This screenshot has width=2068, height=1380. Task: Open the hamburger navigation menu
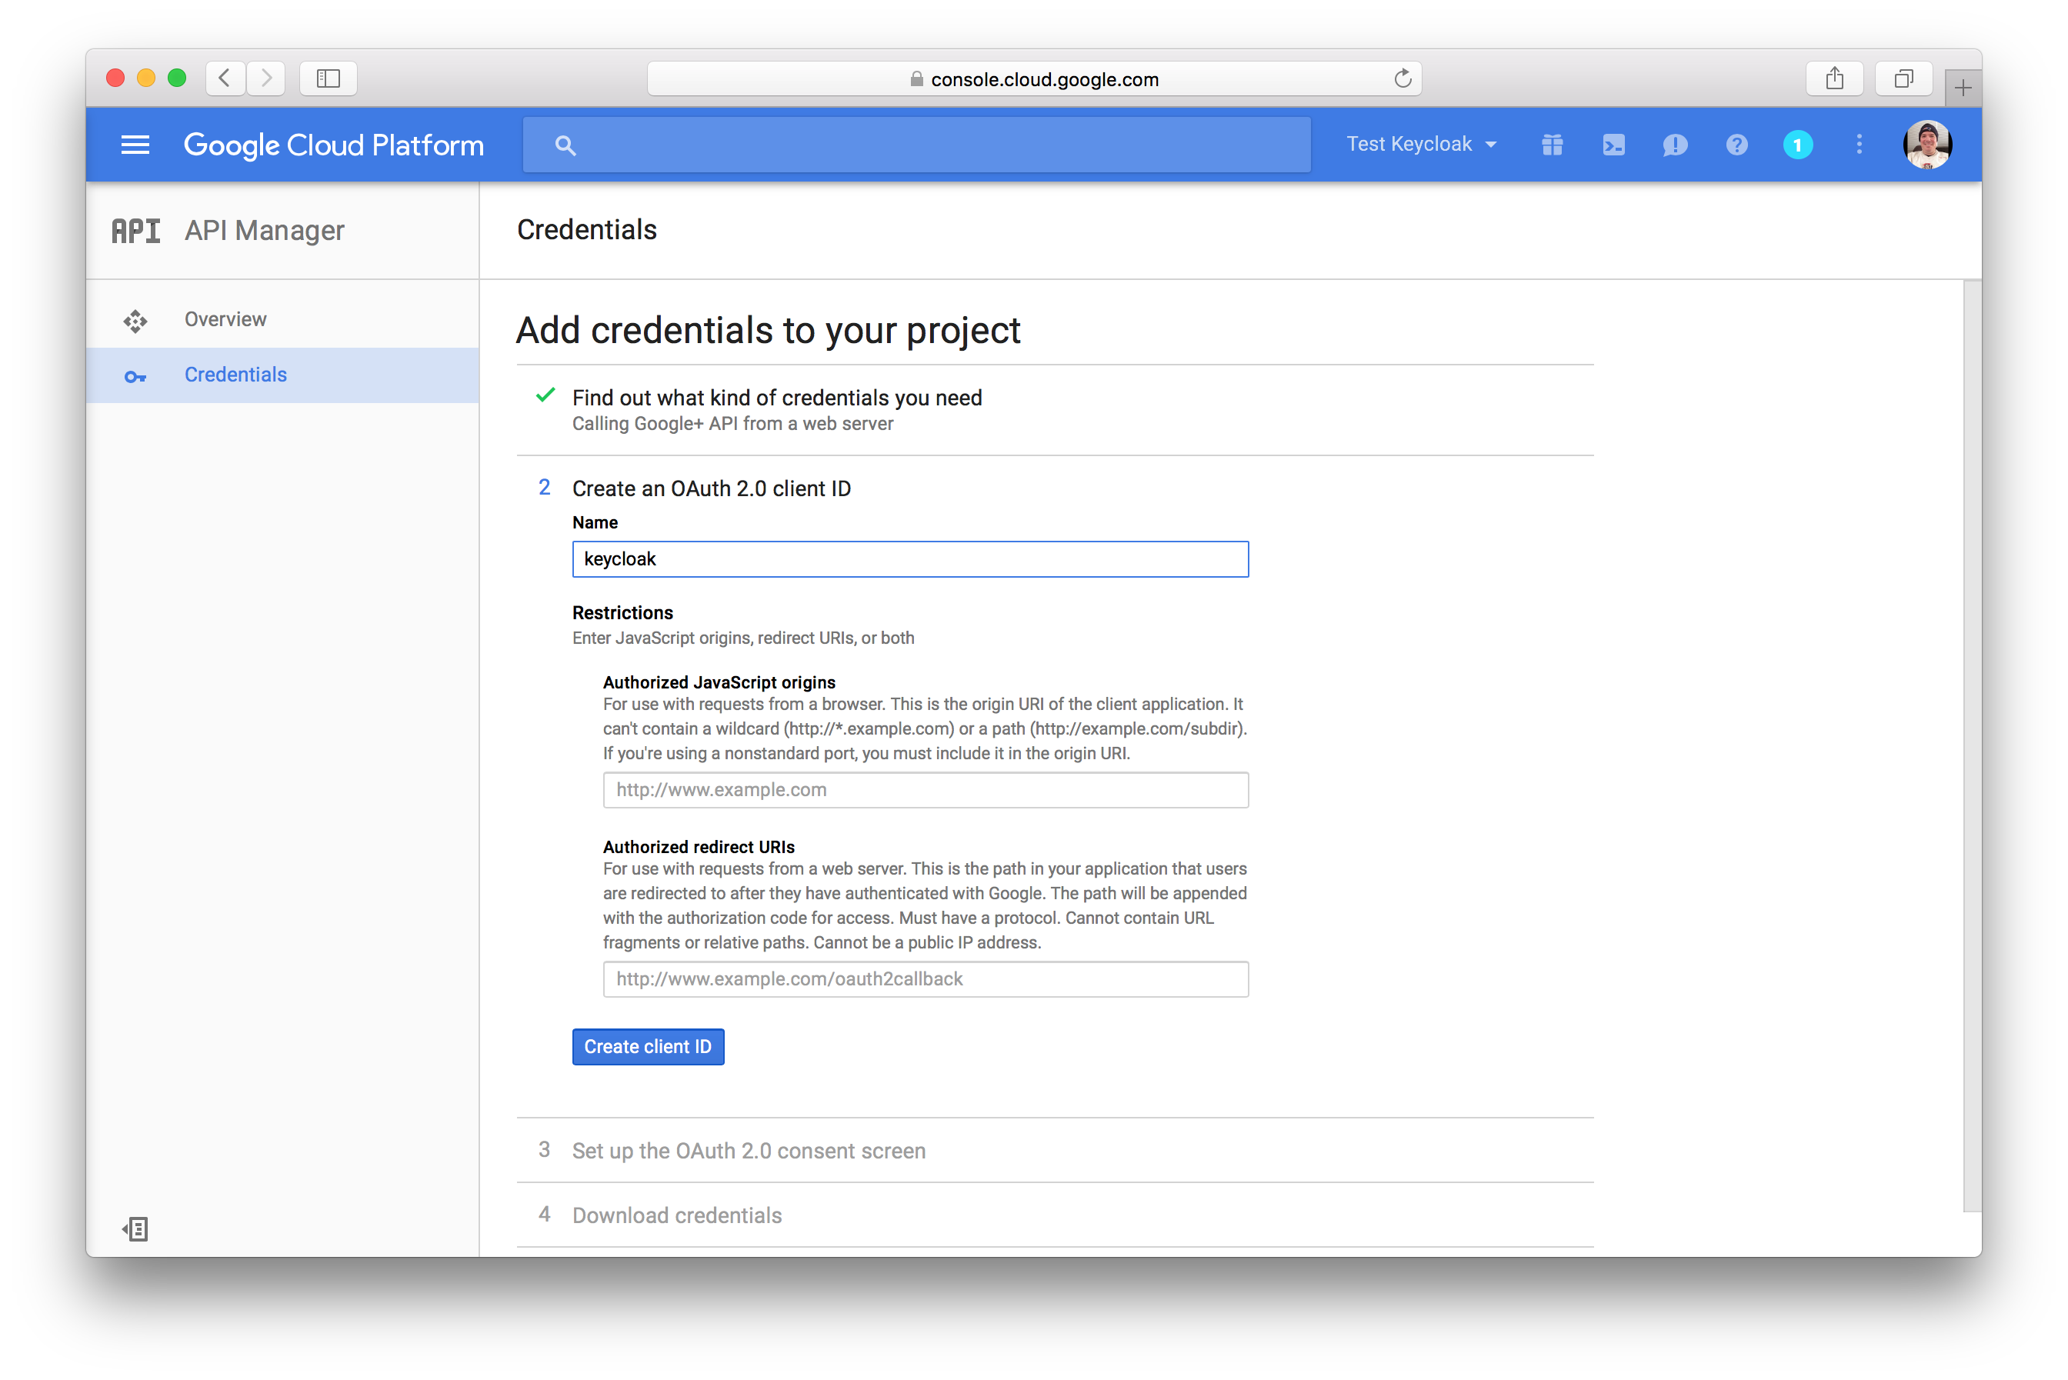point(135,145)
